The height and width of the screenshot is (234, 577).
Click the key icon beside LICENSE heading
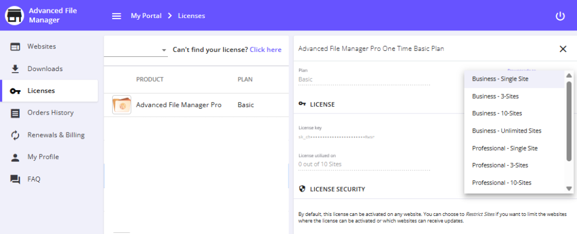coord(303,104)
